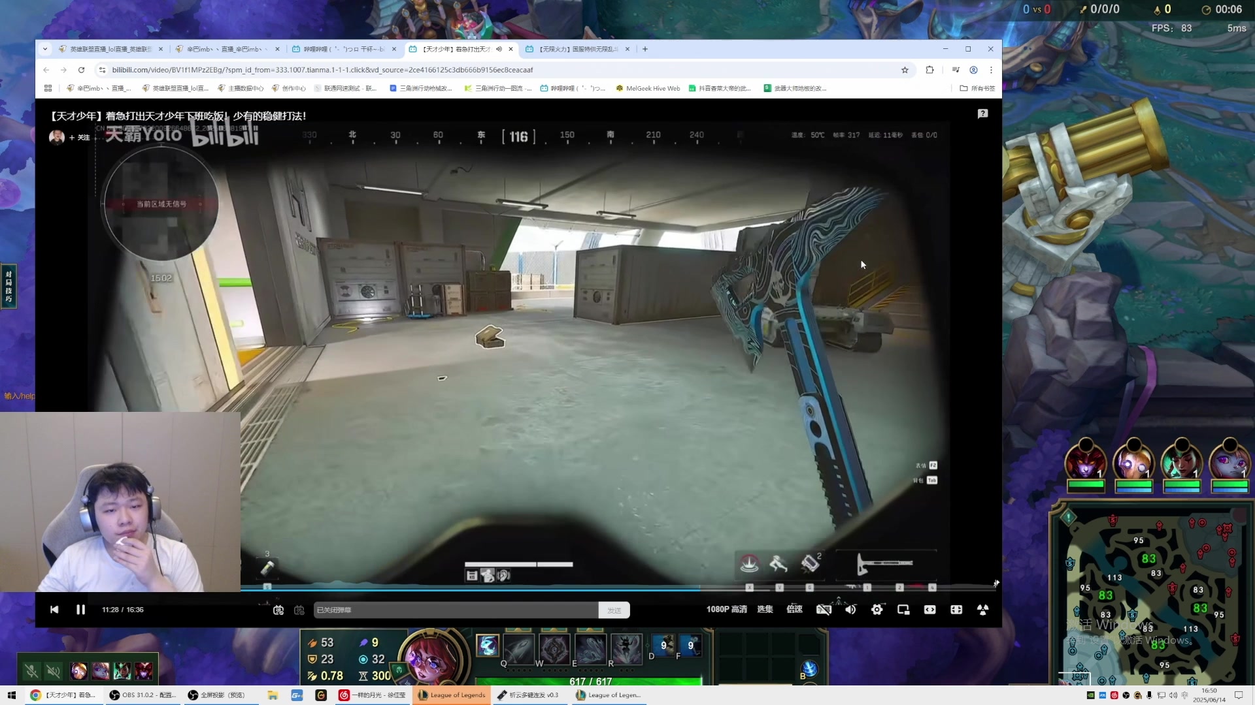Close the 【天才少年】 tab

510,49
